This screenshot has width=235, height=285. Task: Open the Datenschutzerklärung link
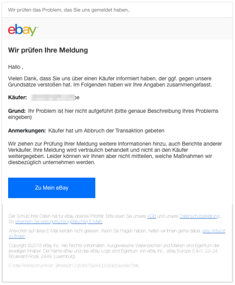tap(200, 216)
